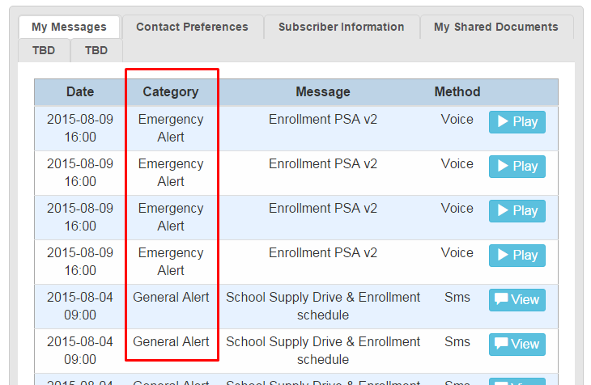
Task: Play the first Enrollment PSA v2 message
Action: [x=517, y=122]
